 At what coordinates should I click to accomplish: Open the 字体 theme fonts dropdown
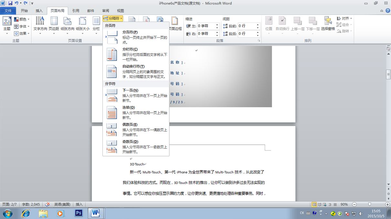click(x=22, y=26)
